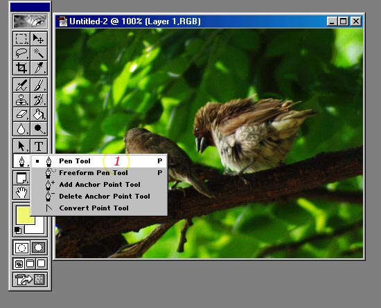Switch to Standard Mode editing
Viewport: 381px width, 308px height.
tap(21, 248)
